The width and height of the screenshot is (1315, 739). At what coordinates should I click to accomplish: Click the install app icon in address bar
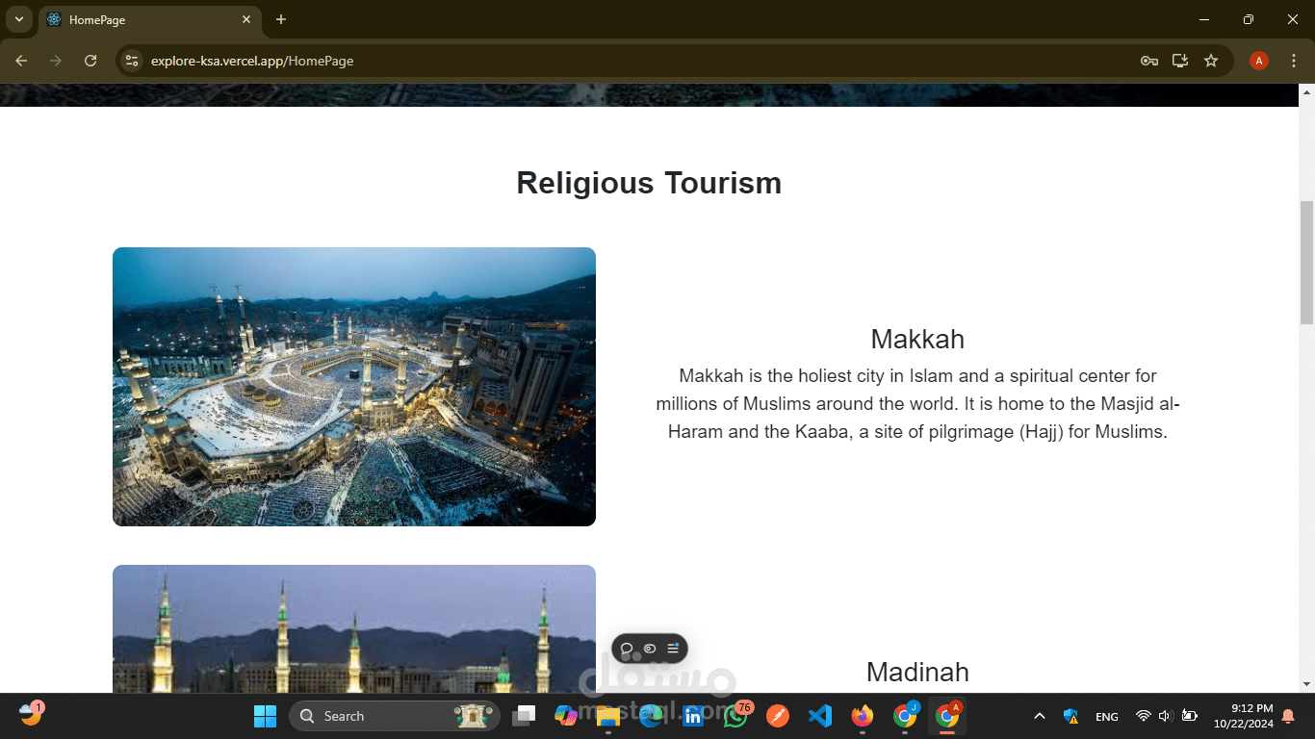(1179, 61)
